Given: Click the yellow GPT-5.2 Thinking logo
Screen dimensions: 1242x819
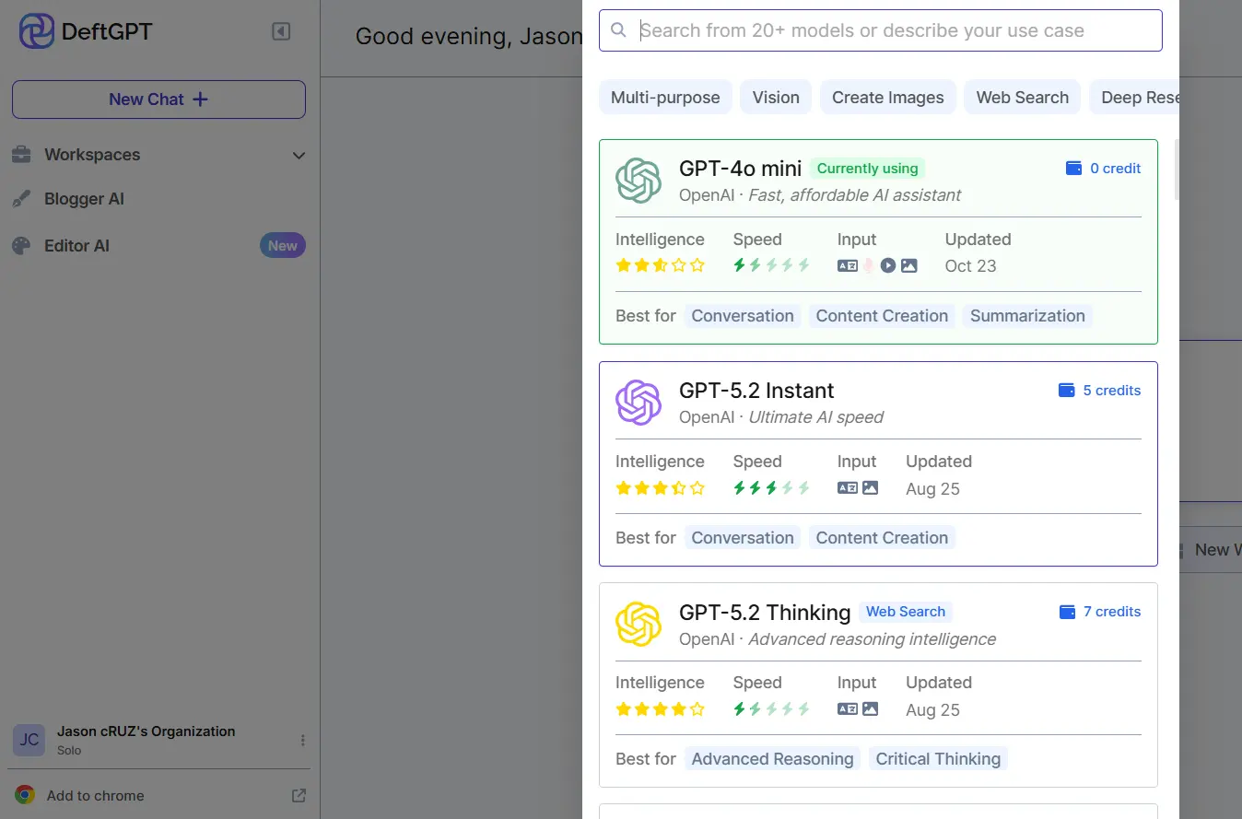Looking at the screenshot, I should [x=639, y=625].
